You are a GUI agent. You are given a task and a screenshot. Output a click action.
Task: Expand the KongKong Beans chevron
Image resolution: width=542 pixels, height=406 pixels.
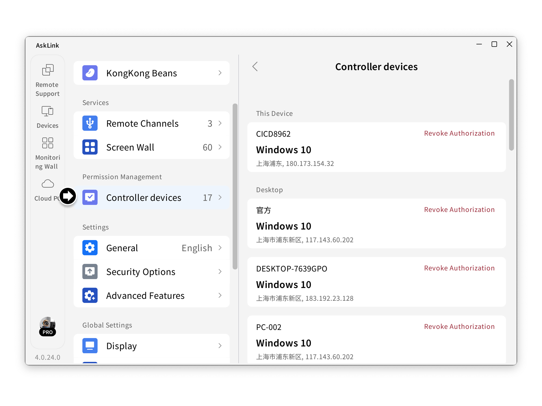point(220,73)
